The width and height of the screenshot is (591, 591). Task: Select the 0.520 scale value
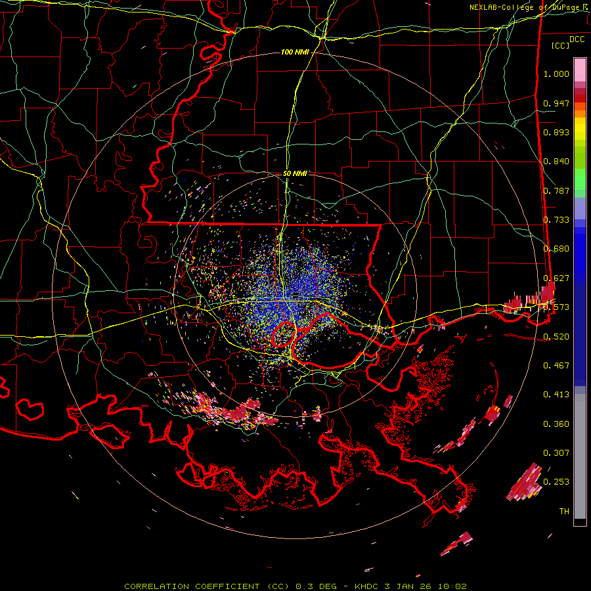click(556, 336)
